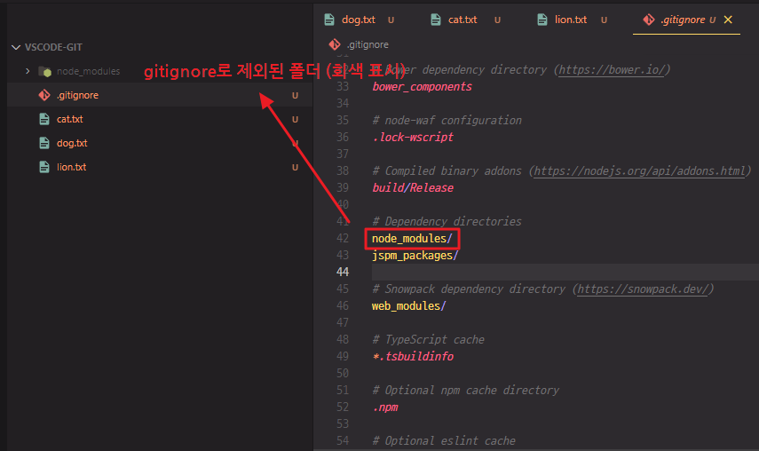Switch to the lion.txt editor tab

pyautogui.click(x=571, y=20)
